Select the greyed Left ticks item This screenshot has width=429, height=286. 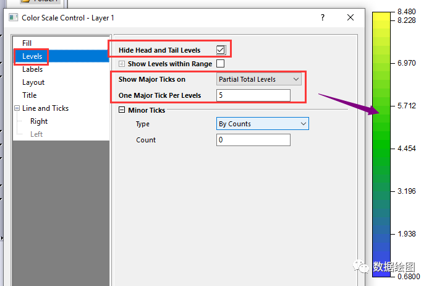36,134
